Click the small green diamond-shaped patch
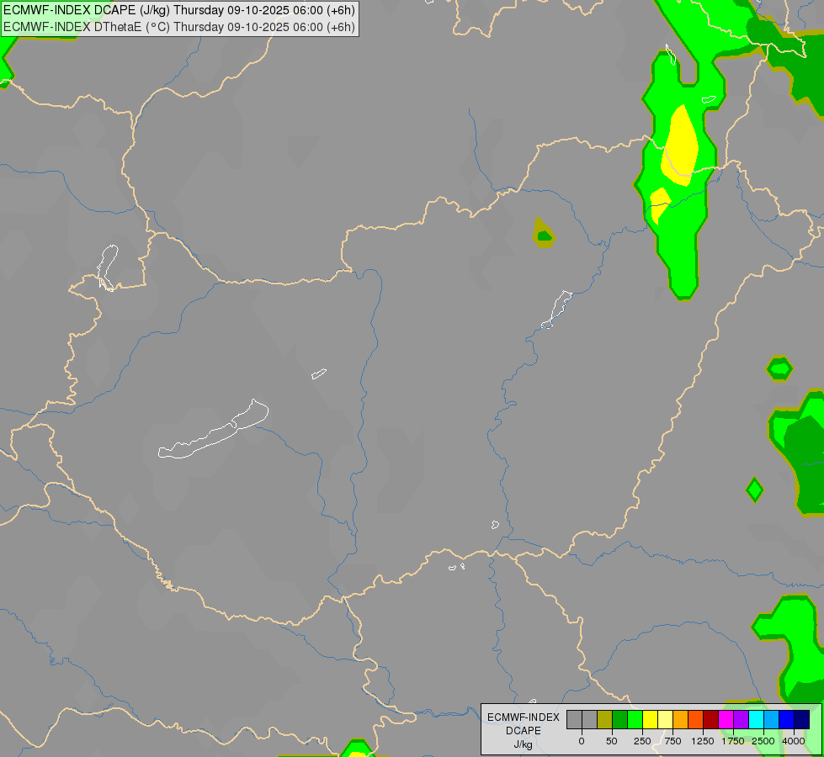 [x=755, y=490]
